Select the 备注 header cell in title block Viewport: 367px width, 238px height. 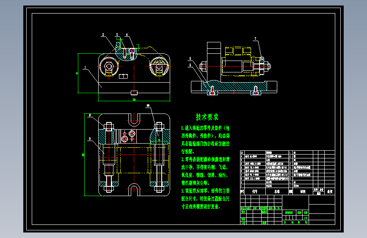coord(330,191)
